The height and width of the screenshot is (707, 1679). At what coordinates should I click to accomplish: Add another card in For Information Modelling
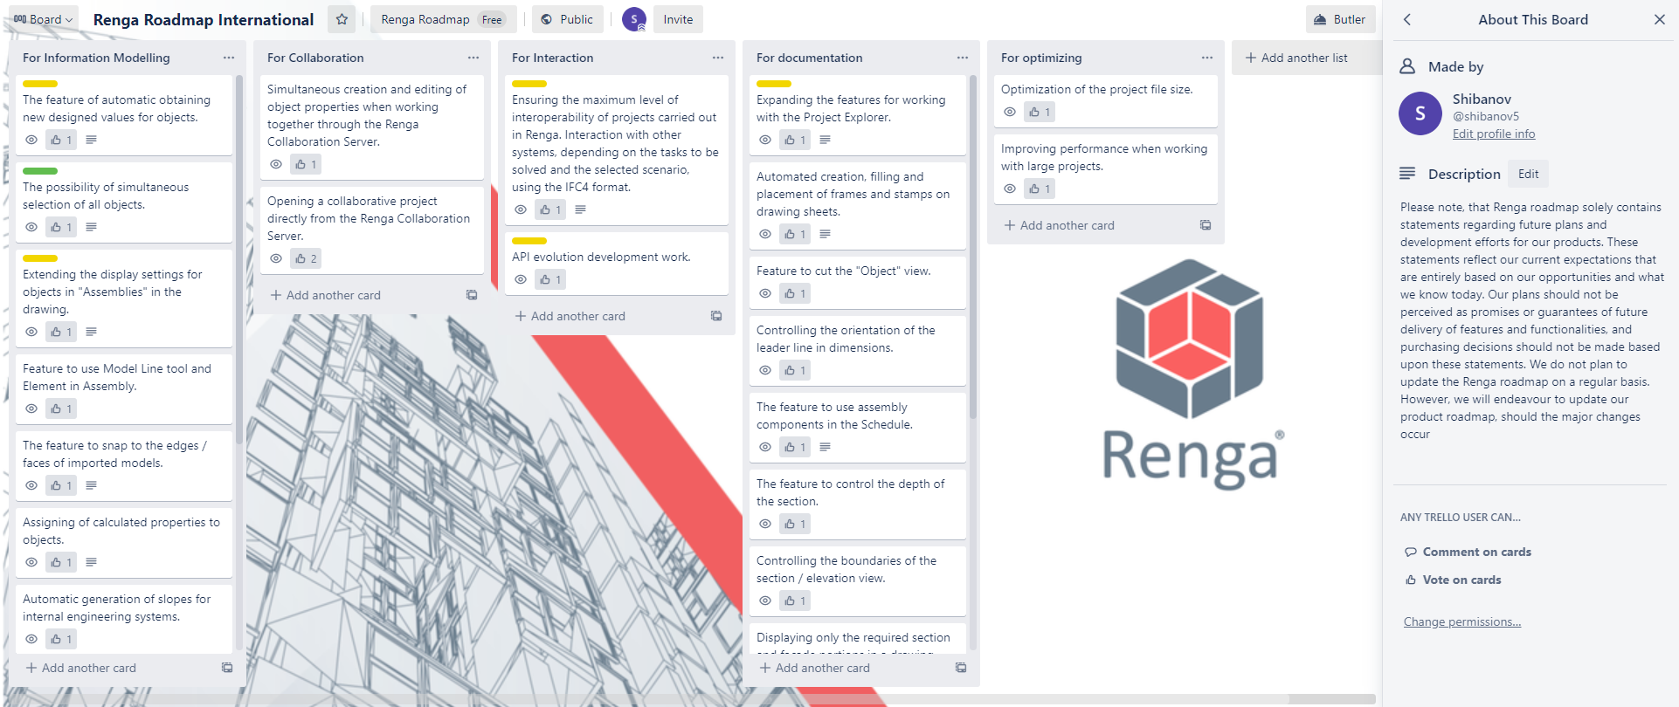[x=80, y=668]
